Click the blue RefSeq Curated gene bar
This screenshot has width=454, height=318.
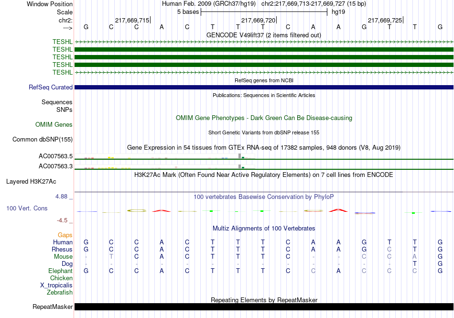[x=264, y=87]
